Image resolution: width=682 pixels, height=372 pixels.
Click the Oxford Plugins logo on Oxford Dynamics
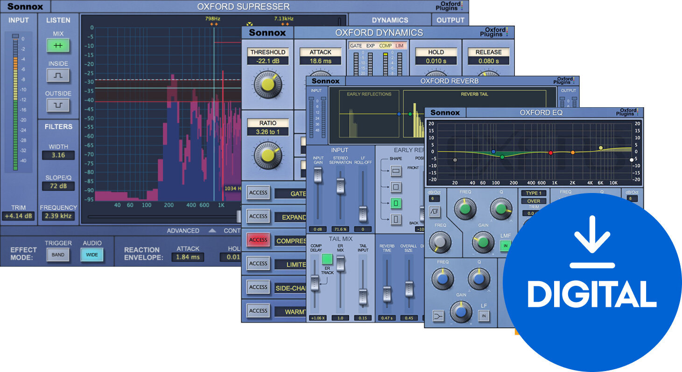point(494,32)
